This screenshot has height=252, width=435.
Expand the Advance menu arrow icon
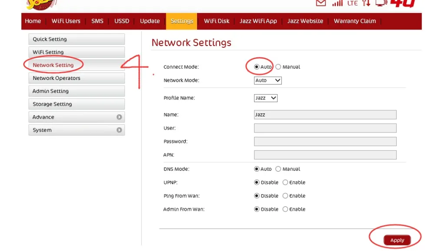point(119,117)
